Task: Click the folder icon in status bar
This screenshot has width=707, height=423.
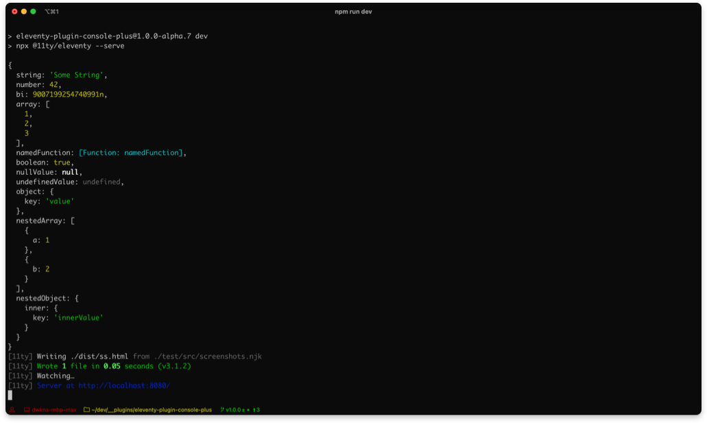Action: pyautogui.click(x=86, y=410)
